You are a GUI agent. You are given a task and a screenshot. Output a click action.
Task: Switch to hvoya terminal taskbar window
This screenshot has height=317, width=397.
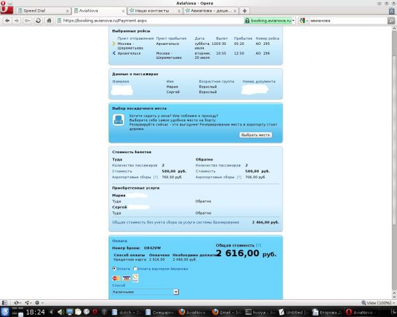tap(260, 312)
